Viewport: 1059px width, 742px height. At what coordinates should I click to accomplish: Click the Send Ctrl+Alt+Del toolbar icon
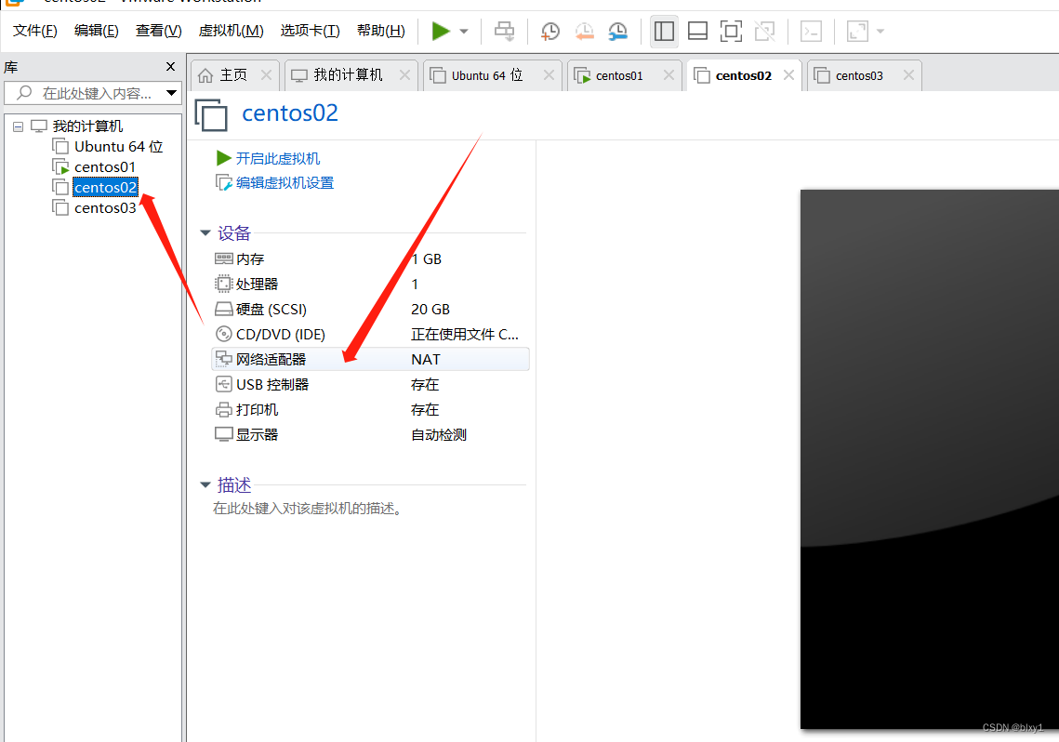[x=504, y=31]
